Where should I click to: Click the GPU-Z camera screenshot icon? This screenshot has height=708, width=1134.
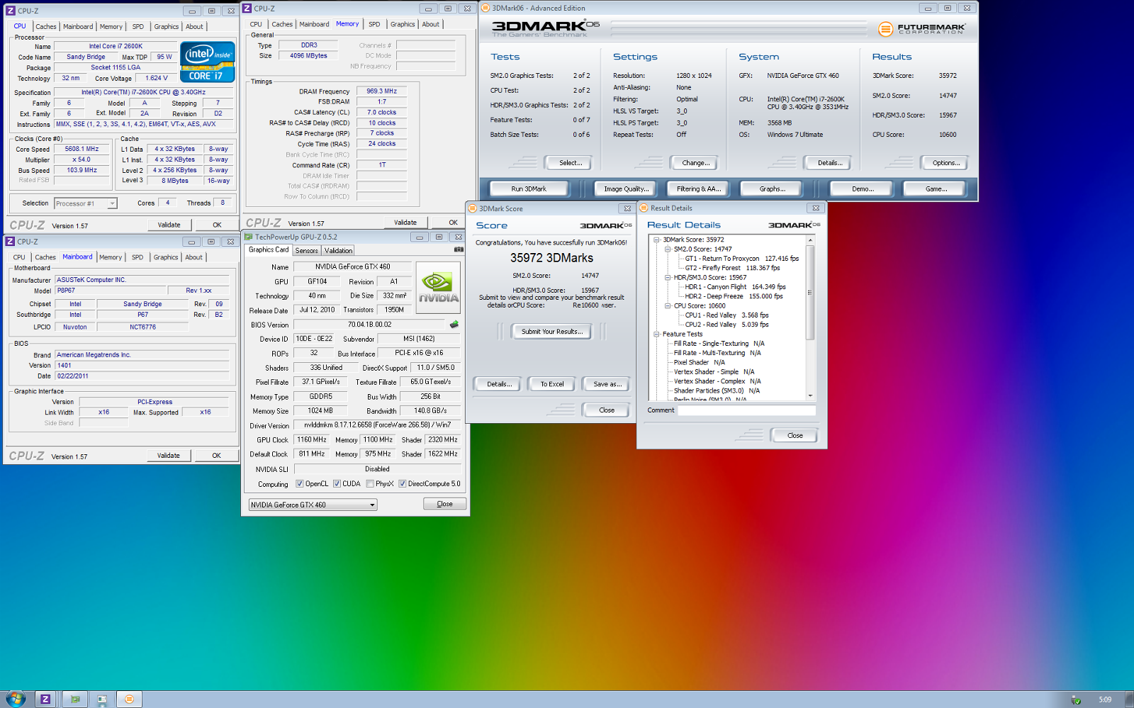point(459,249)
